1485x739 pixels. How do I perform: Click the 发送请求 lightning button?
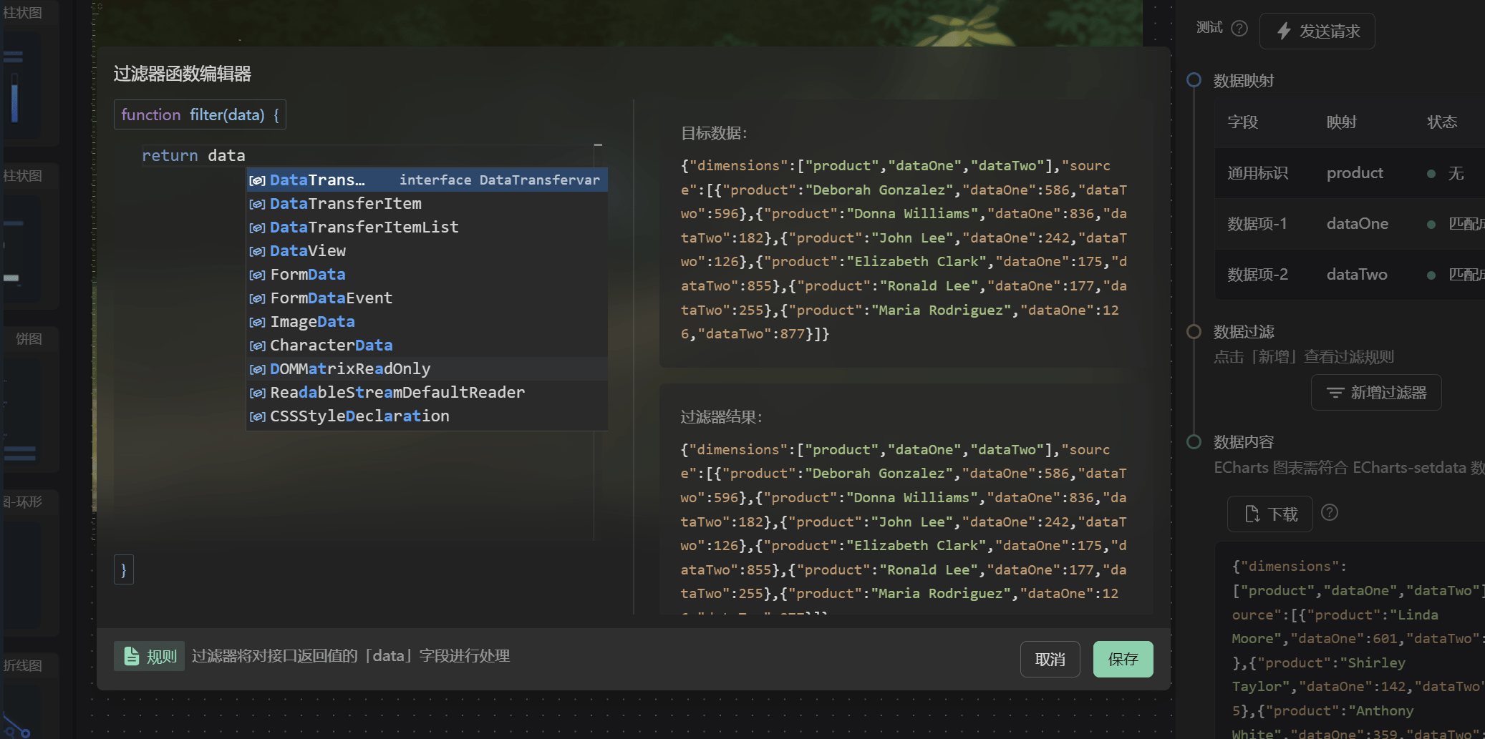coord(1317,31)
